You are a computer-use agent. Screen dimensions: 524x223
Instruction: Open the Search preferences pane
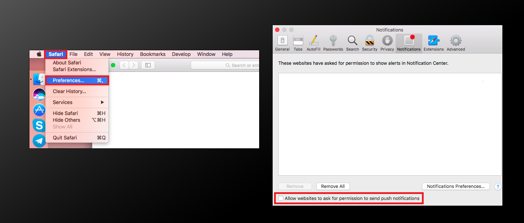[x=352, y=43]
